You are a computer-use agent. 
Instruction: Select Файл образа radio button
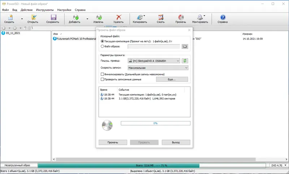[102, 47]
